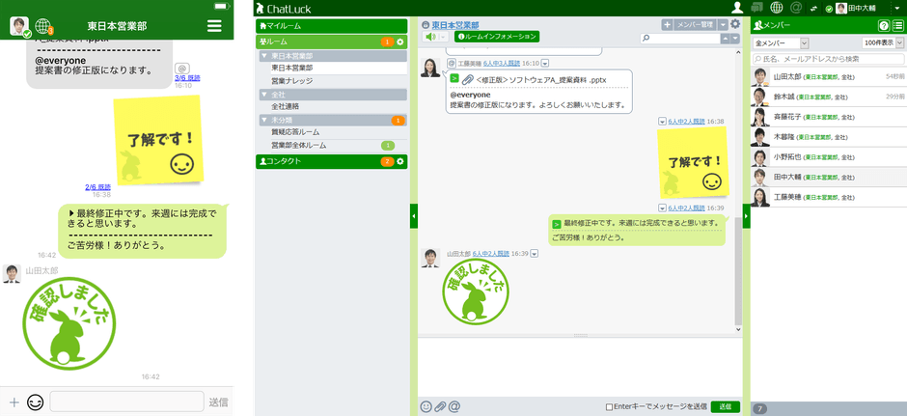Tap the mobile 送信 send button

[x=218, y=402]
